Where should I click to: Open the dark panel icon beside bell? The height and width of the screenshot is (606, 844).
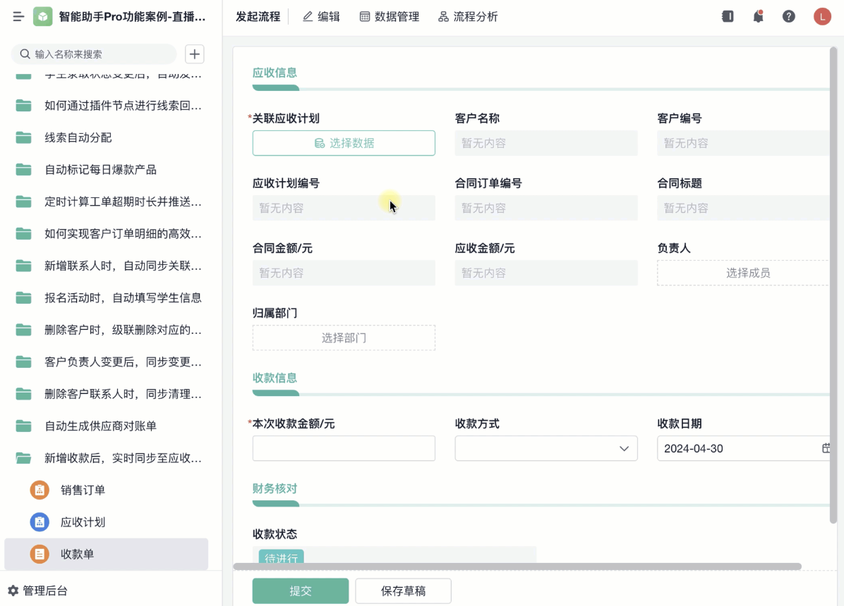pyautogui.click(x=728, y=17)
